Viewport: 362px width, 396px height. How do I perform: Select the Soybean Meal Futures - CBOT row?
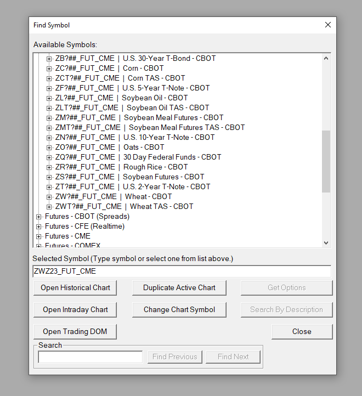[x=139, y=117]
